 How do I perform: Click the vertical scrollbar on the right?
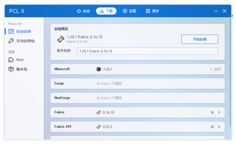230,72
